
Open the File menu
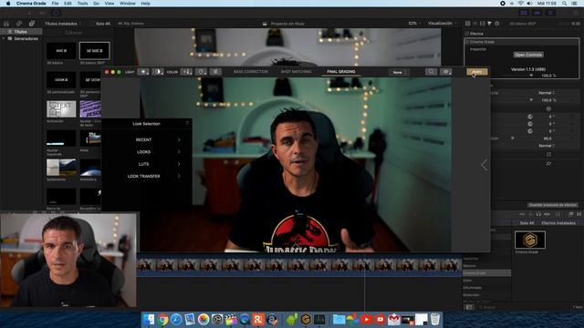[x=55, y=4]
